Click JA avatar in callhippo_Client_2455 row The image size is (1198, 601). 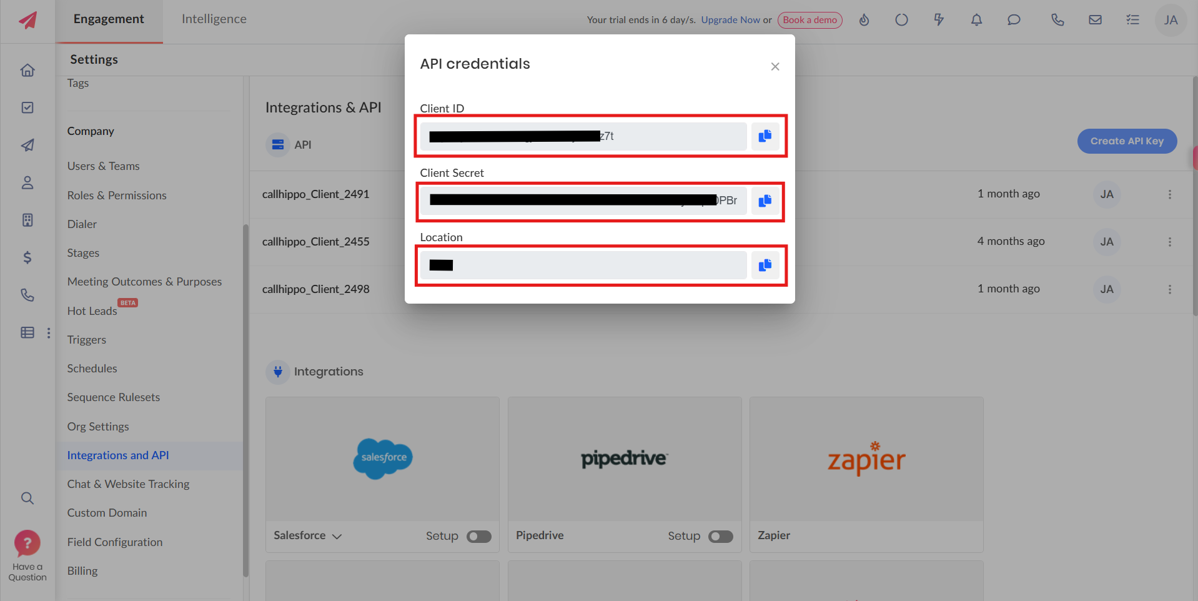click(1107, 242)
